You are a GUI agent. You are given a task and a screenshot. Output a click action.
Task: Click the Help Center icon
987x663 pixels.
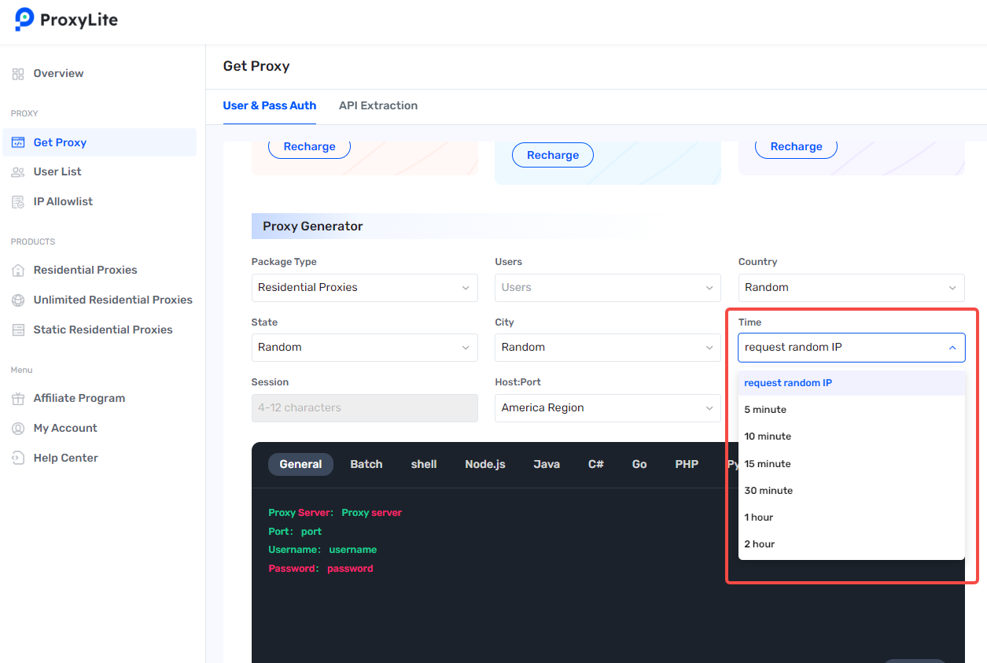pos(18,459)
